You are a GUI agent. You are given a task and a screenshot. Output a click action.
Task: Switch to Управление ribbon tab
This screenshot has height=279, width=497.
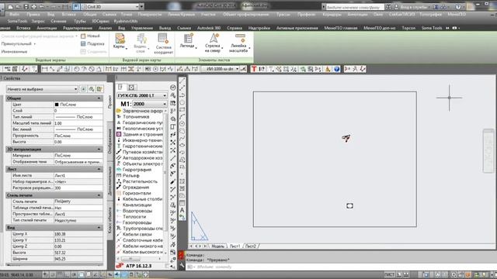pyautogui.click(x=141, y=28)
